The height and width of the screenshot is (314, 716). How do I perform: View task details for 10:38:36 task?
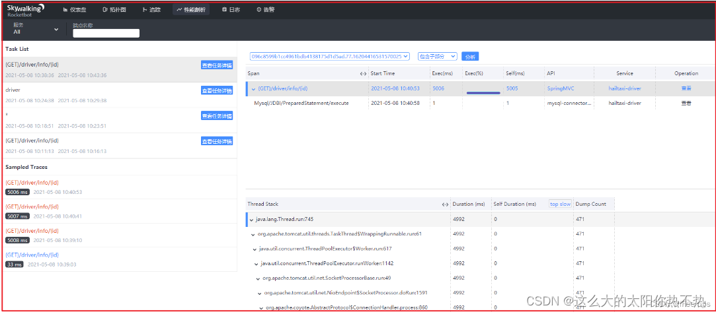217,65
